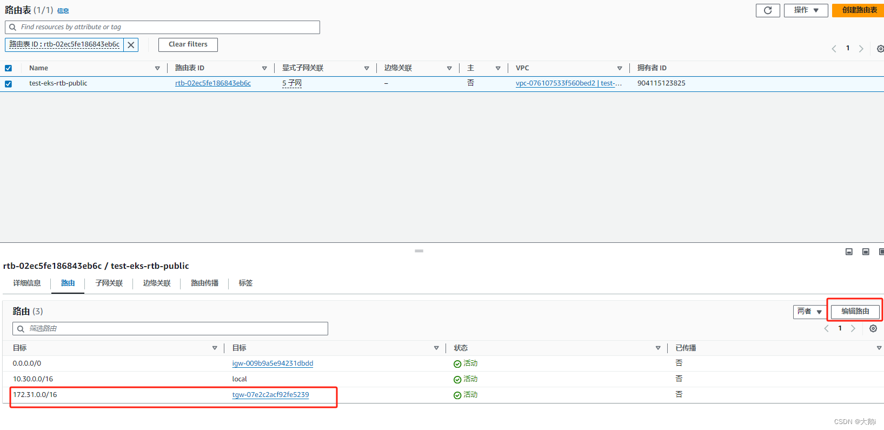This screenshot has width=884, height=430.
Task: Open the rtb-02ec5fe186843eb6c link
Action: coord(213,83)
